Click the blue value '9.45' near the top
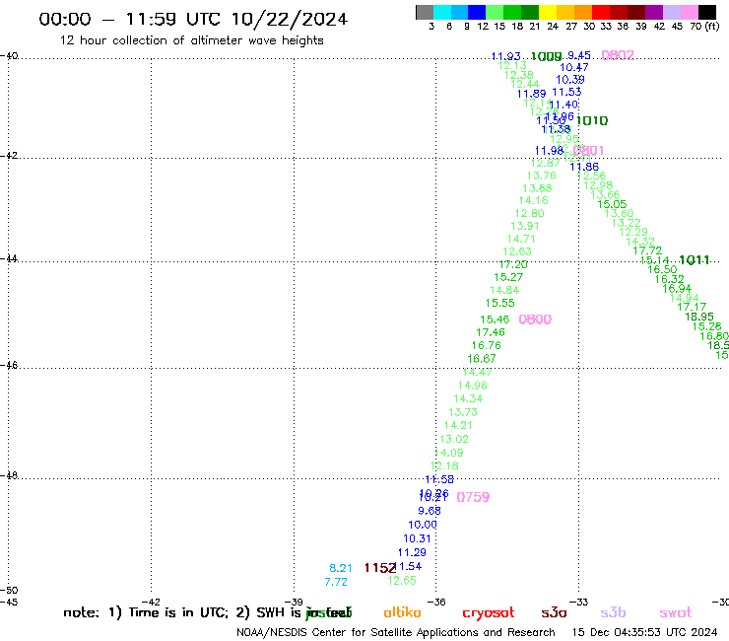The height and width of the screenshot is (641, 729). click(579, 56)
